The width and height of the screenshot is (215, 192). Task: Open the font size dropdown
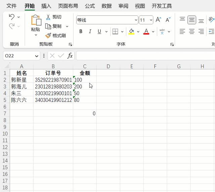[151, 20]
